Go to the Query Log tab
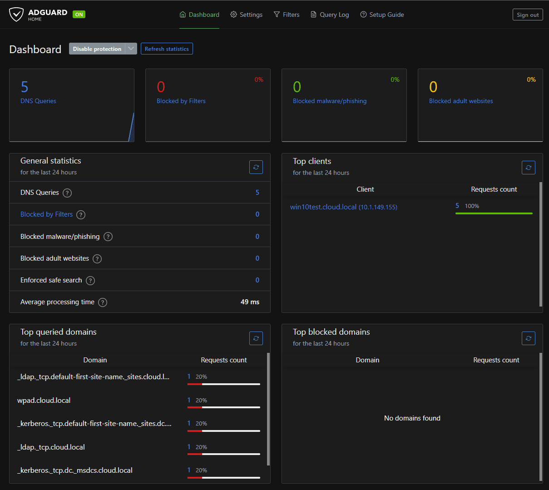The width and height of the screenshot is (549, 490). click(330, 15)
